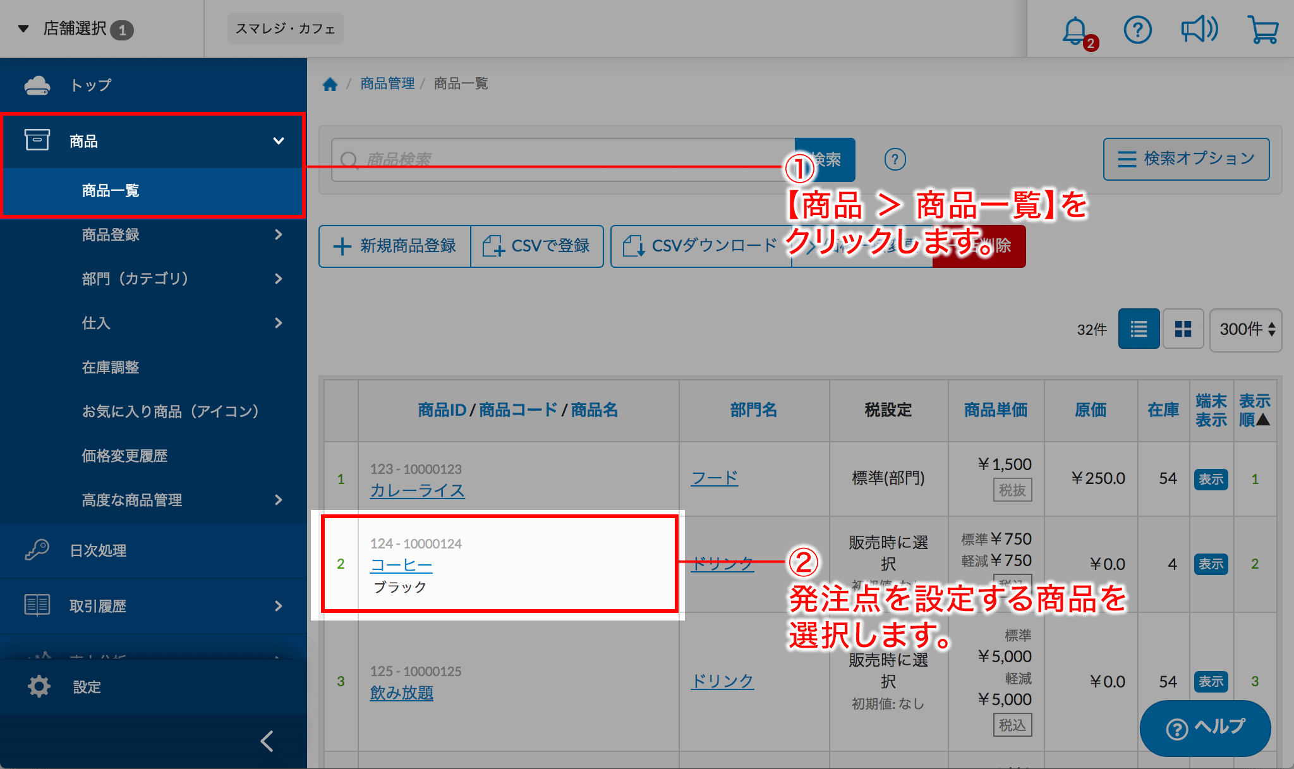
Task: Click the 取引履歴 book icon
Action: (37, 605)
